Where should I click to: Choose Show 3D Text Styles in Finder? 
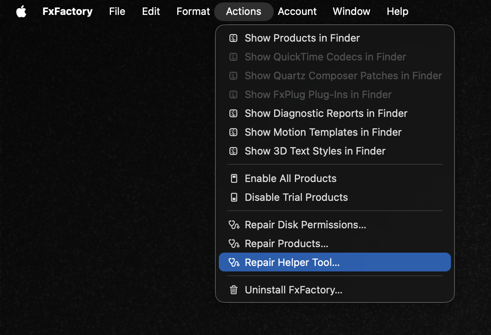click(335, 151)
